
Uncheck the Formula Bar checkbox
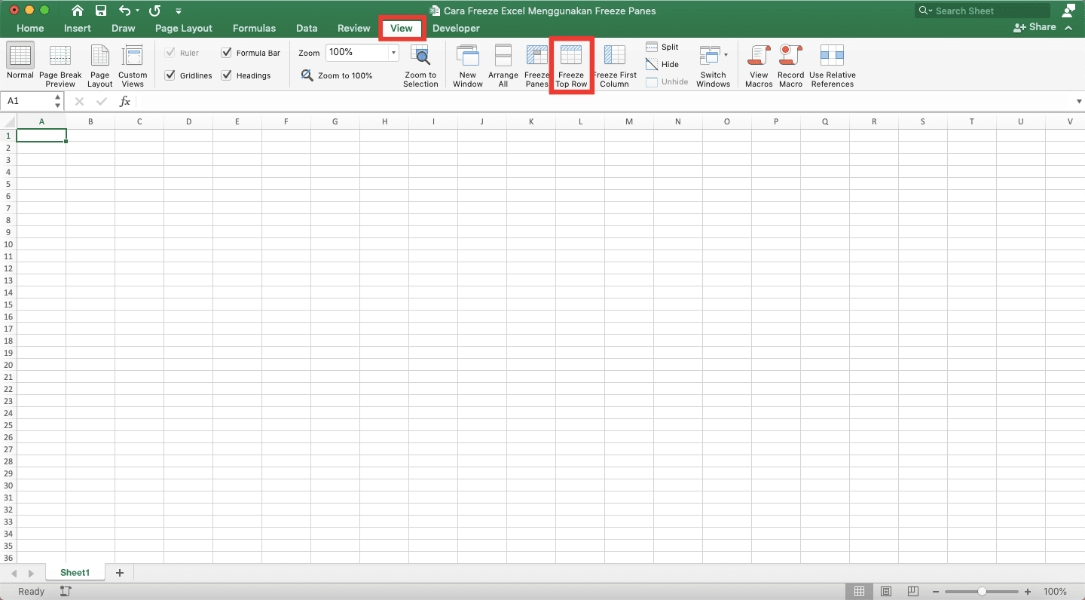coord(227,53)
